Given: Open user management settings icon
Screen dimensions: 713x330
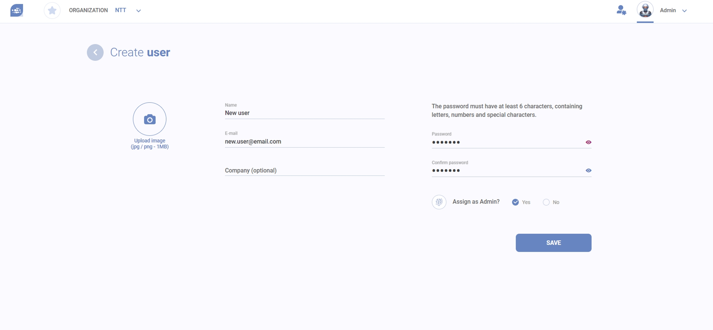Looking at the screenshot, I should tap(621, 10).
